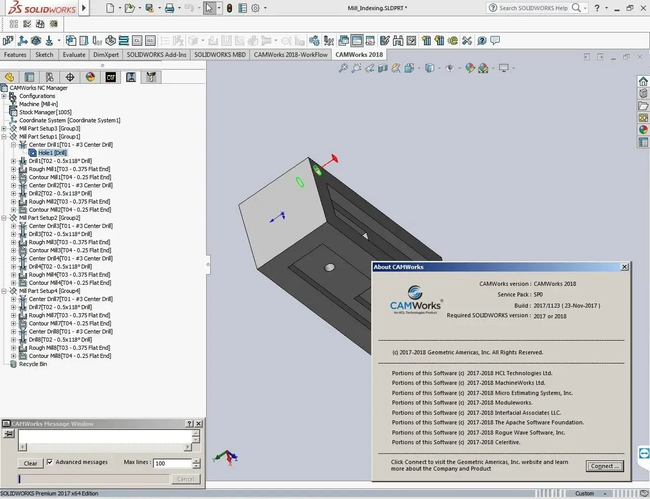This screenshot has height=499, width=650.
Task: Open the Evaluate tab
Action: coord(74,55)
